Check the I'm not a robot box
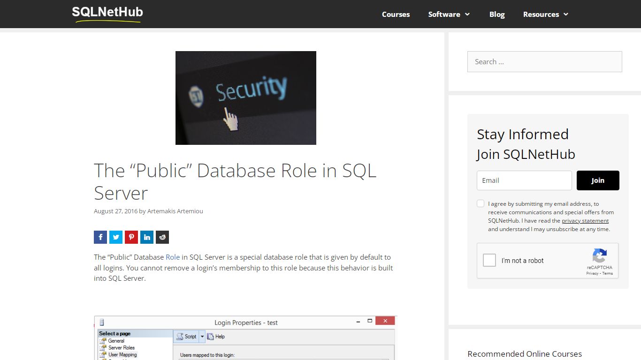This screenshot has width=641, height=360. point(489,261)
